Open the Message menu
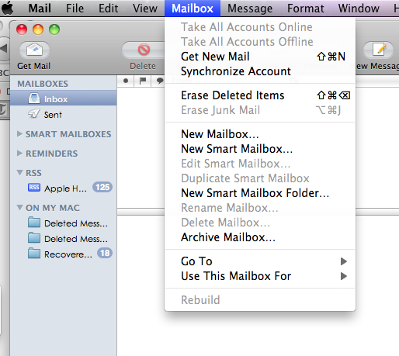 tap(250, 9)
